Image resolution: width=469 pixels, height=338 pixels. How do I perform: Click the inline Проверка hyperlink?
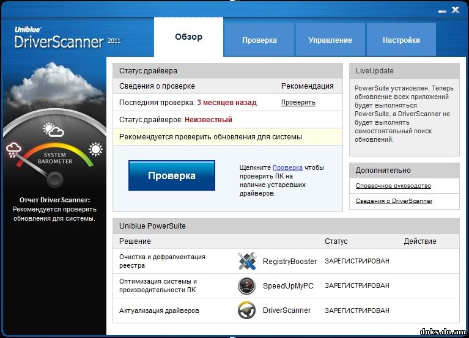287,167
